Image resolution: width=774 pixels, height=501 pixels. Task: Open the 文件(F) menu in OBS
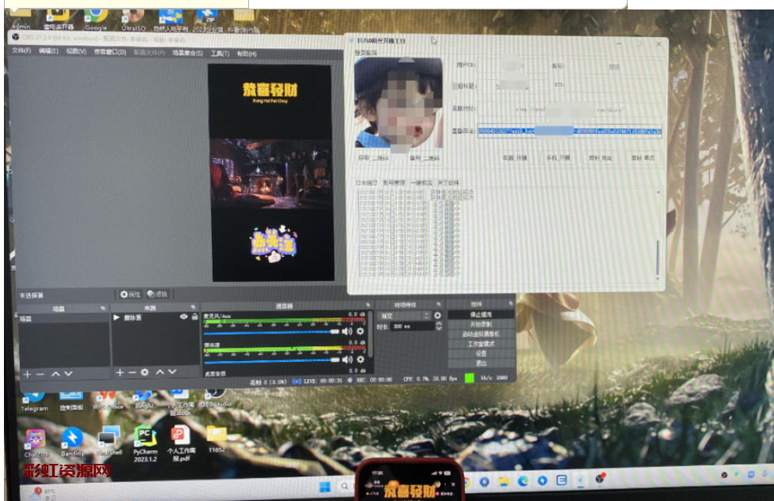pyautogui.click(x=21, y=51)
